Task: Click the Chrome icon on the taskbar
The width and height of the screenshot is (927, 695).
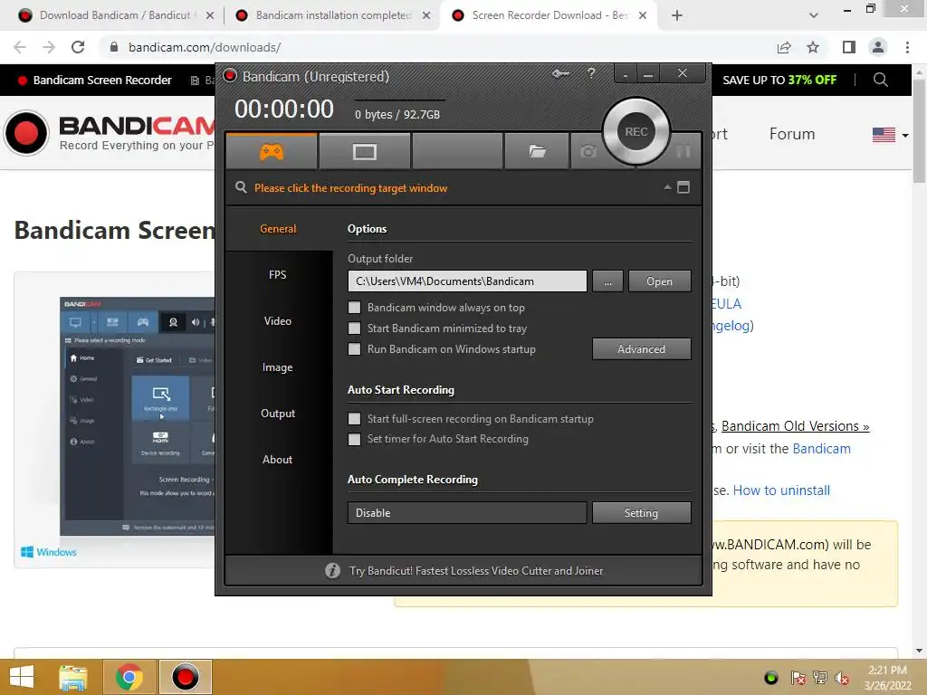Action: coord(129,677)
